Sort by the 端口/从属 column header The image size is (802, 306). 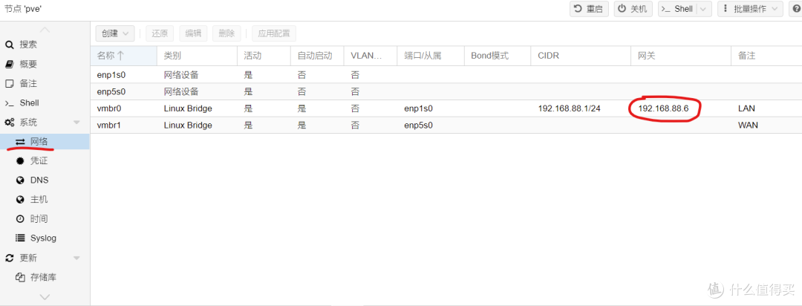click(x=431, y=56)
